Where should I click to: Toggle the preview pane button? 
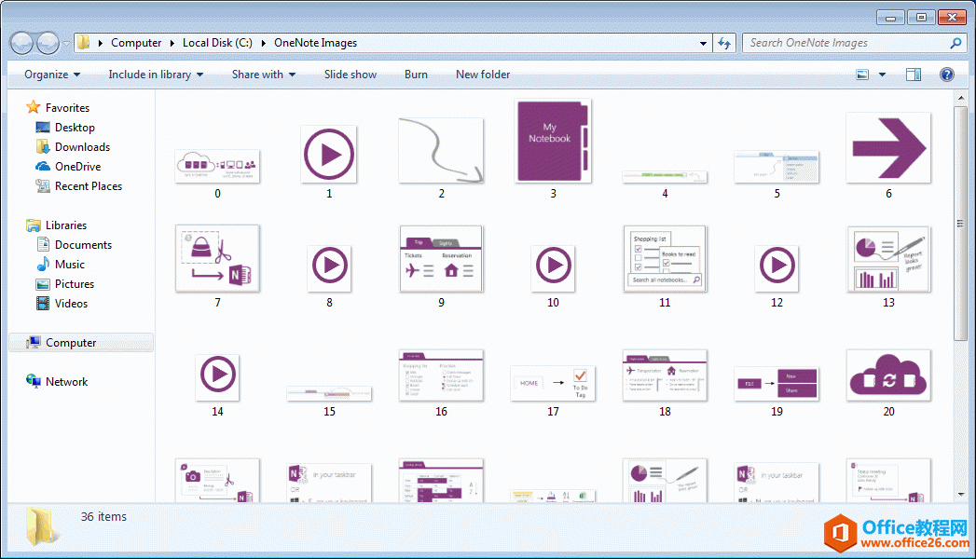tap(914, 74)
